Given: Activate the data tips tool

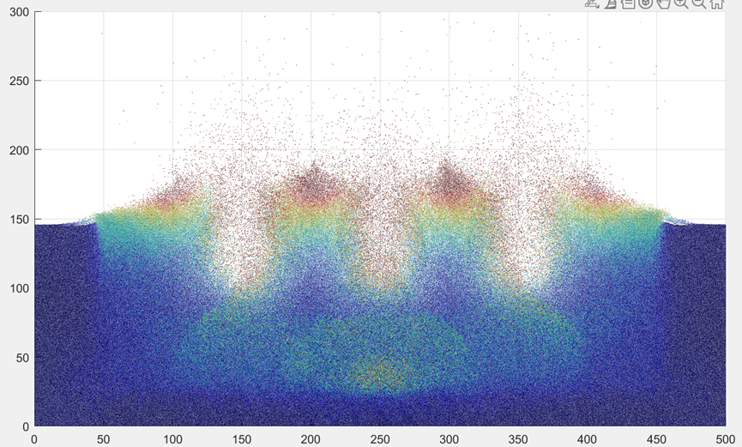Looking at the screenshot, I should pyautogui.click(x=628, y=3).
